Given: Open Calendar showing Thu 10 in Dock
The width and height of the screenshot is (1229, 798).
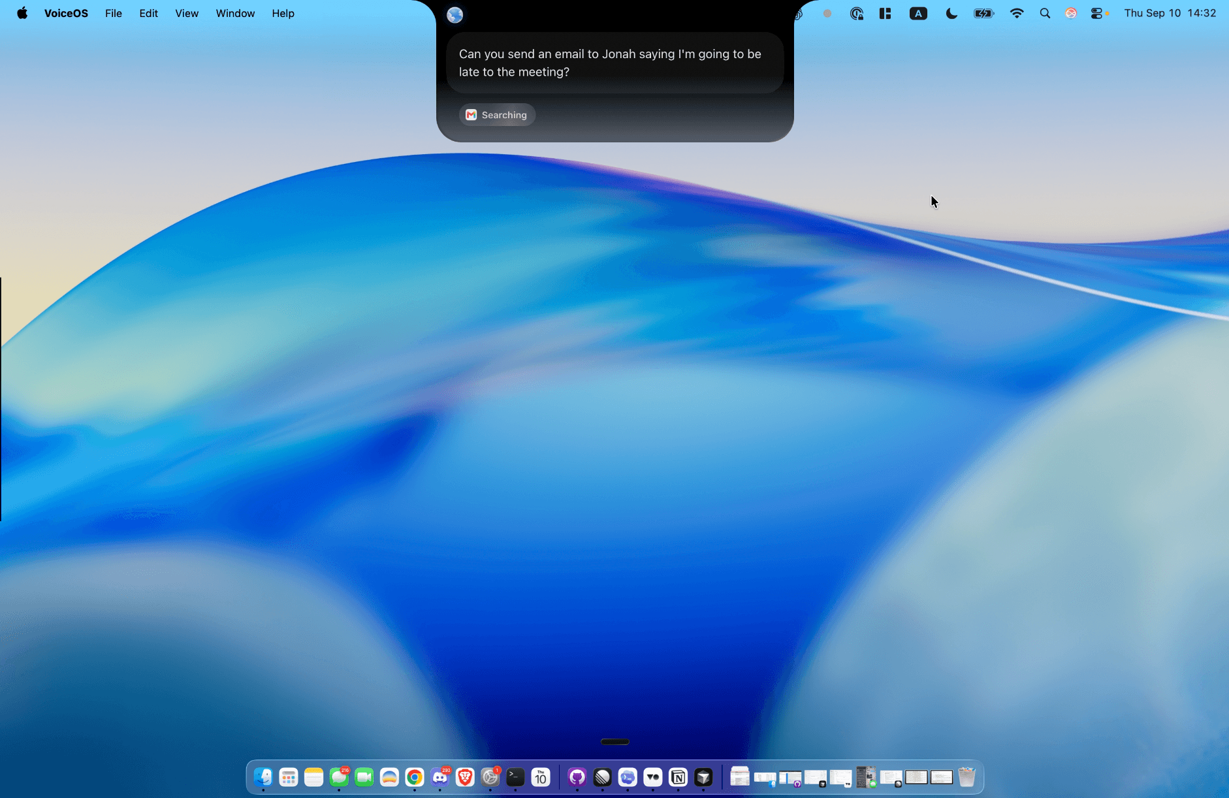Looking at the screenshot, I should coord(541,777).
